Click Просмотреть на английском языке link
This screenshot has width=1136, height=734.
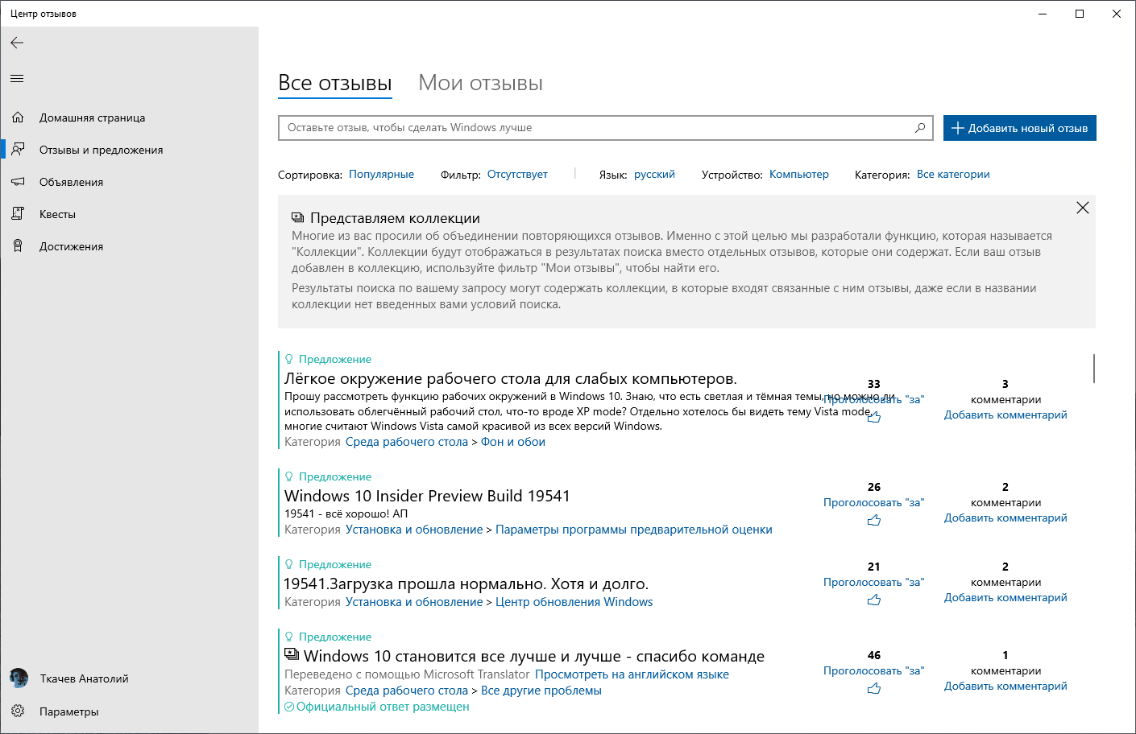pos(632,674)
